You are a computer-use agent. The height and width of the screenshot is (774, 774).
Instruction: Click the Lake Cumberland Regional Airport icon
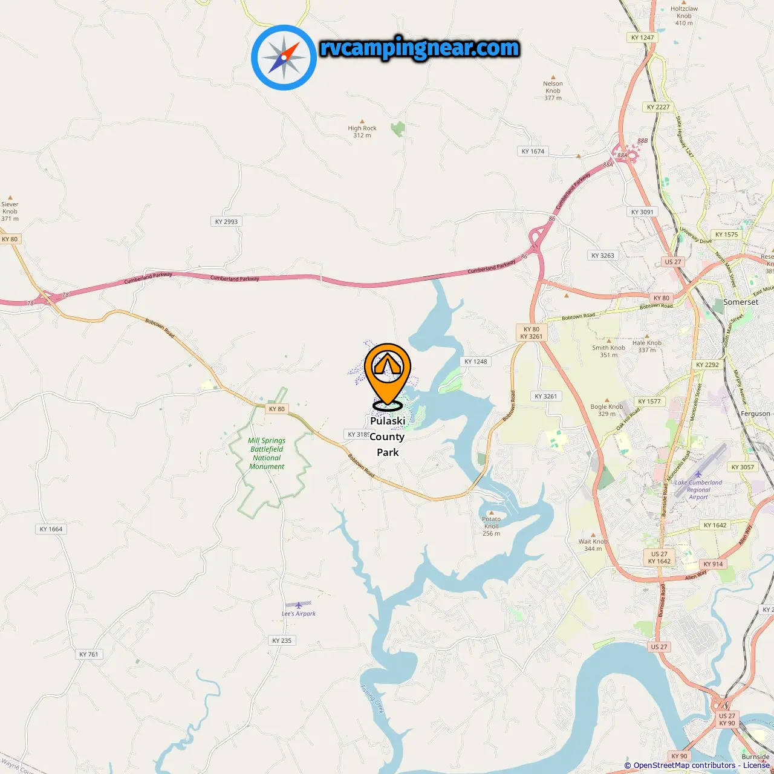[698, 475]
